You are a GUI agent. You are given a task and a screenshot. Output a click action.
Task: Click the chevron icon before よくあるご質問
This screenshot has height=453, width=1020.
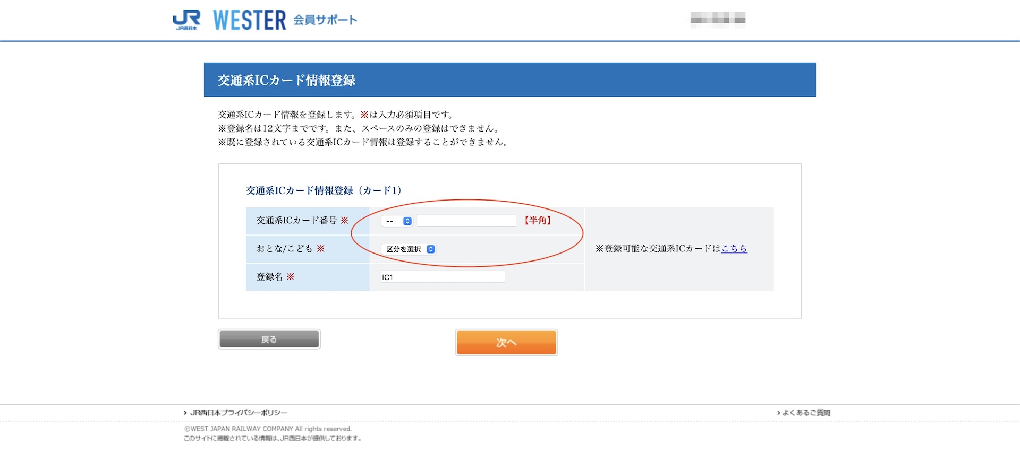(x=779, y=413)
